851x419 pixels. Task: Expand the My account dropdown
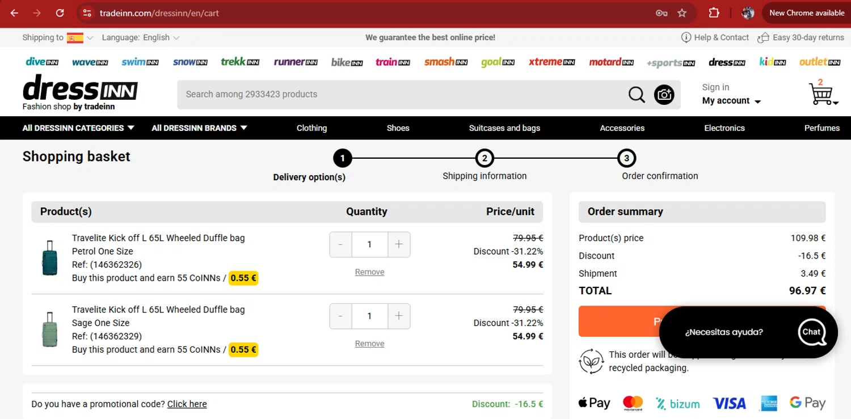pos(731,100)
